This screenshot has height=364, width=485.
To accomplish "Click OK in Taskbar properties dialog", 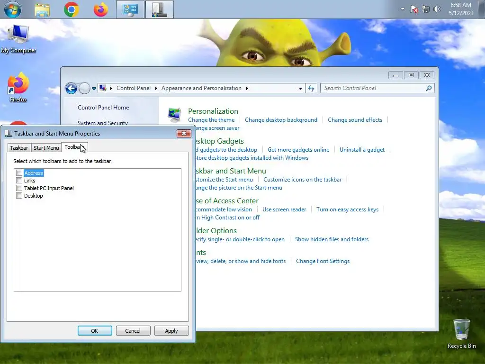I will (95, 330).
